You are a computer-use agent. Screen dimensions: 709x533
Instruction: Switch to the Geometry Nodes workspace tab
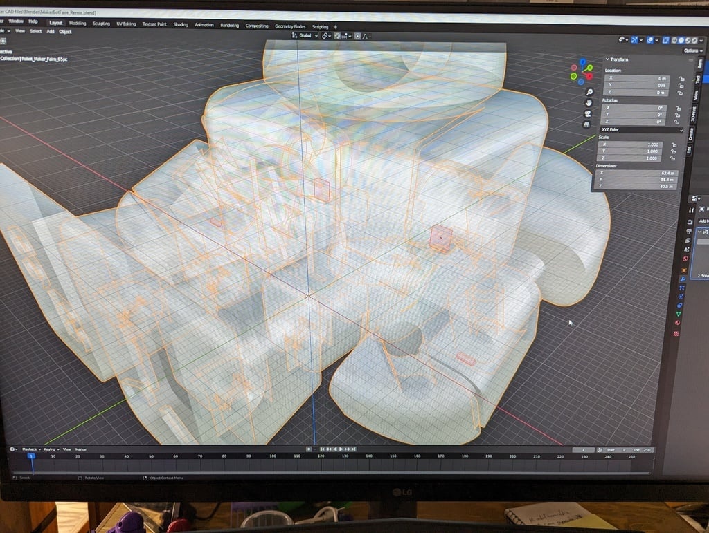click(290, 26)
